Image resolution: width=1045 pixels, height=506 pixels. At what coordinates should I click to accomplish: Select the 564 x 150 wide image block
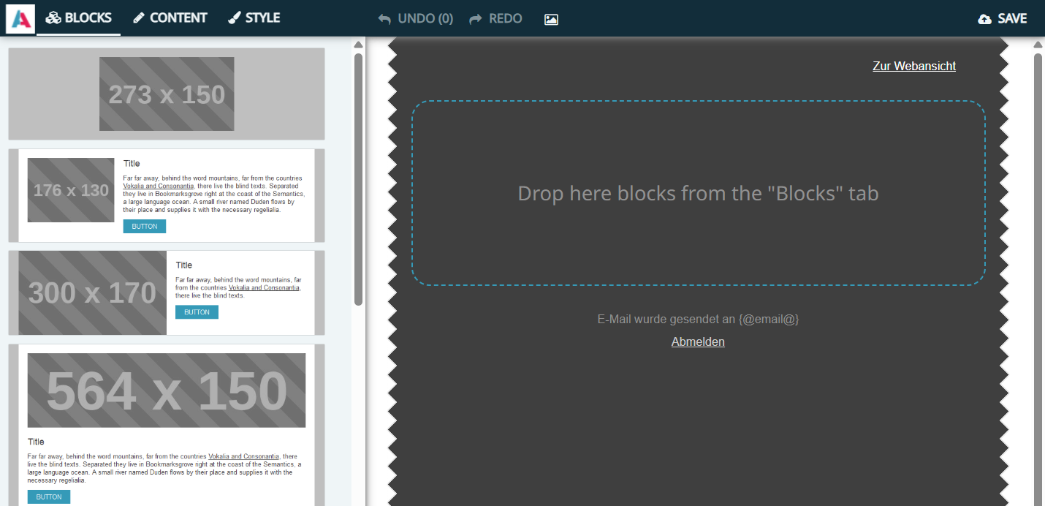tap(167, 425)
